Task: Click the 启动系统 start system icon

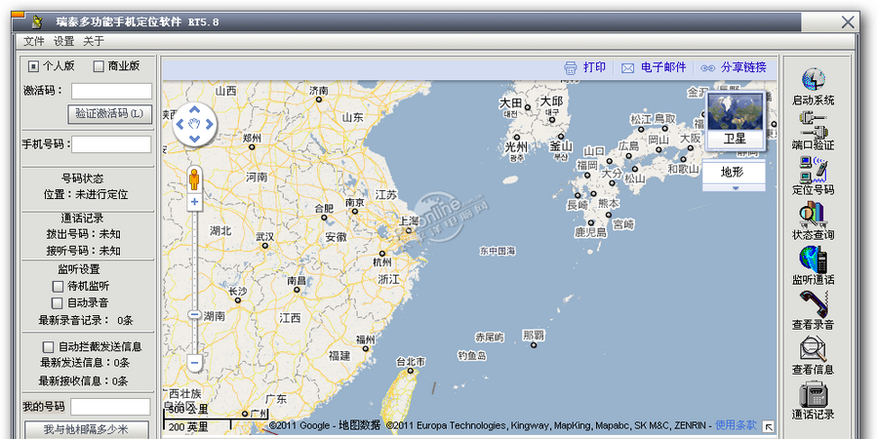Action: click(813, 79)
